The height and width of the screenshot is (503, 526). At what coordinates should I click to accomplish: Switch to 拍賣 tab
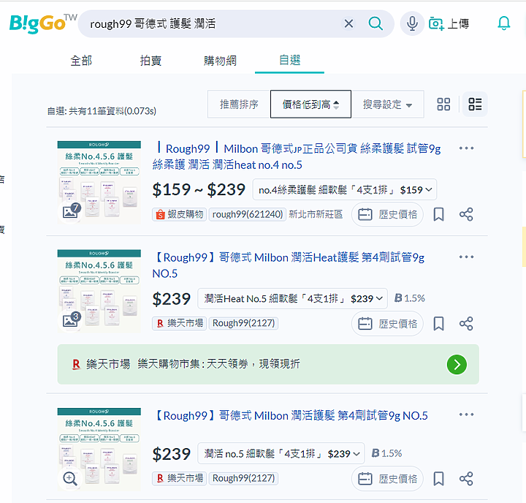pos(150,61)
